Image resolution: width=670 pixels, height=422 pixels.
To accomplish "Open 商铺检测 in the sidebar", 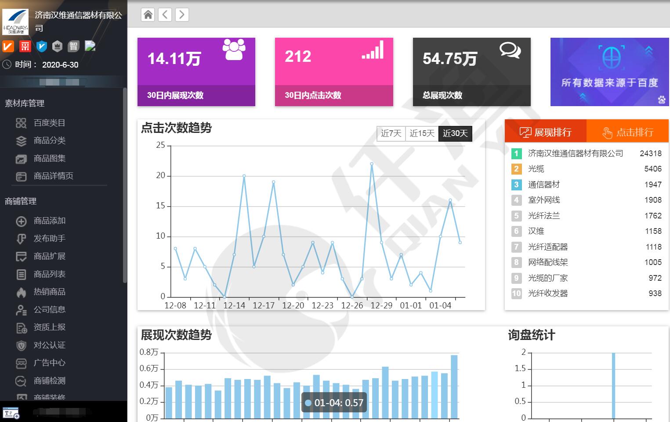I will coord(48,381).
